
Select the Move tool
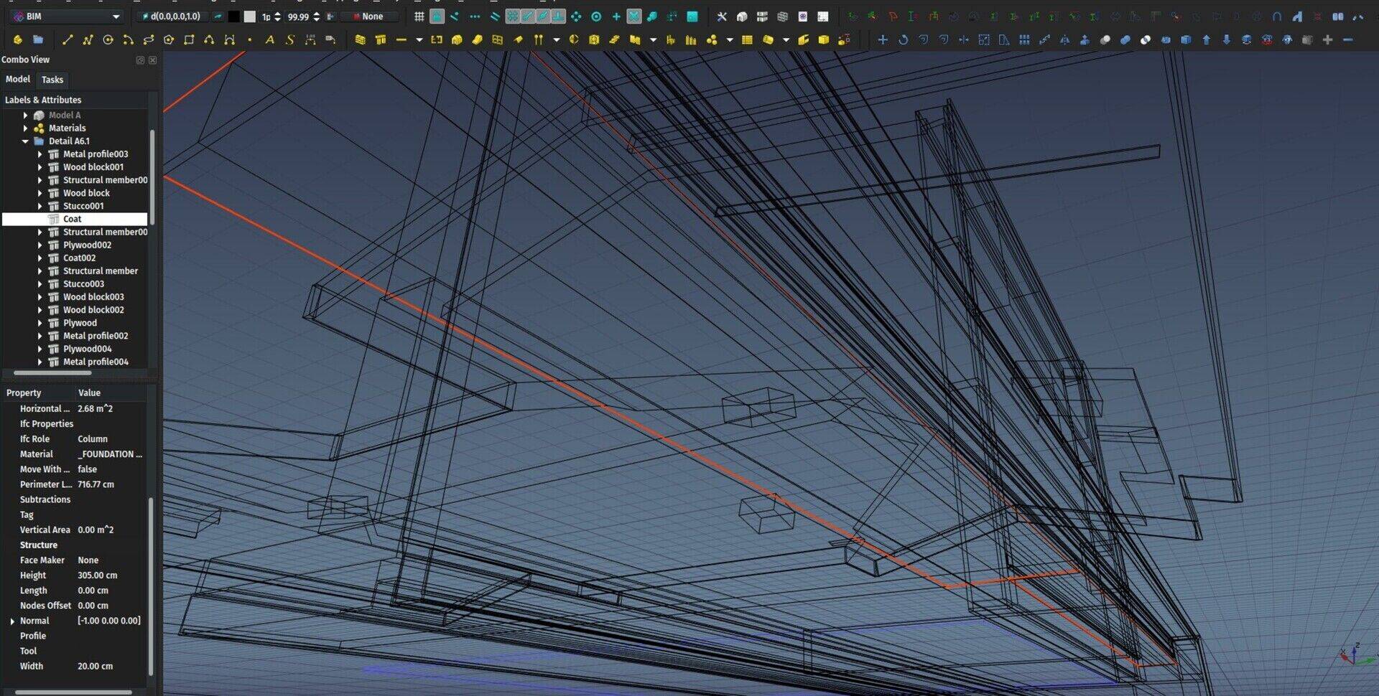883,40
